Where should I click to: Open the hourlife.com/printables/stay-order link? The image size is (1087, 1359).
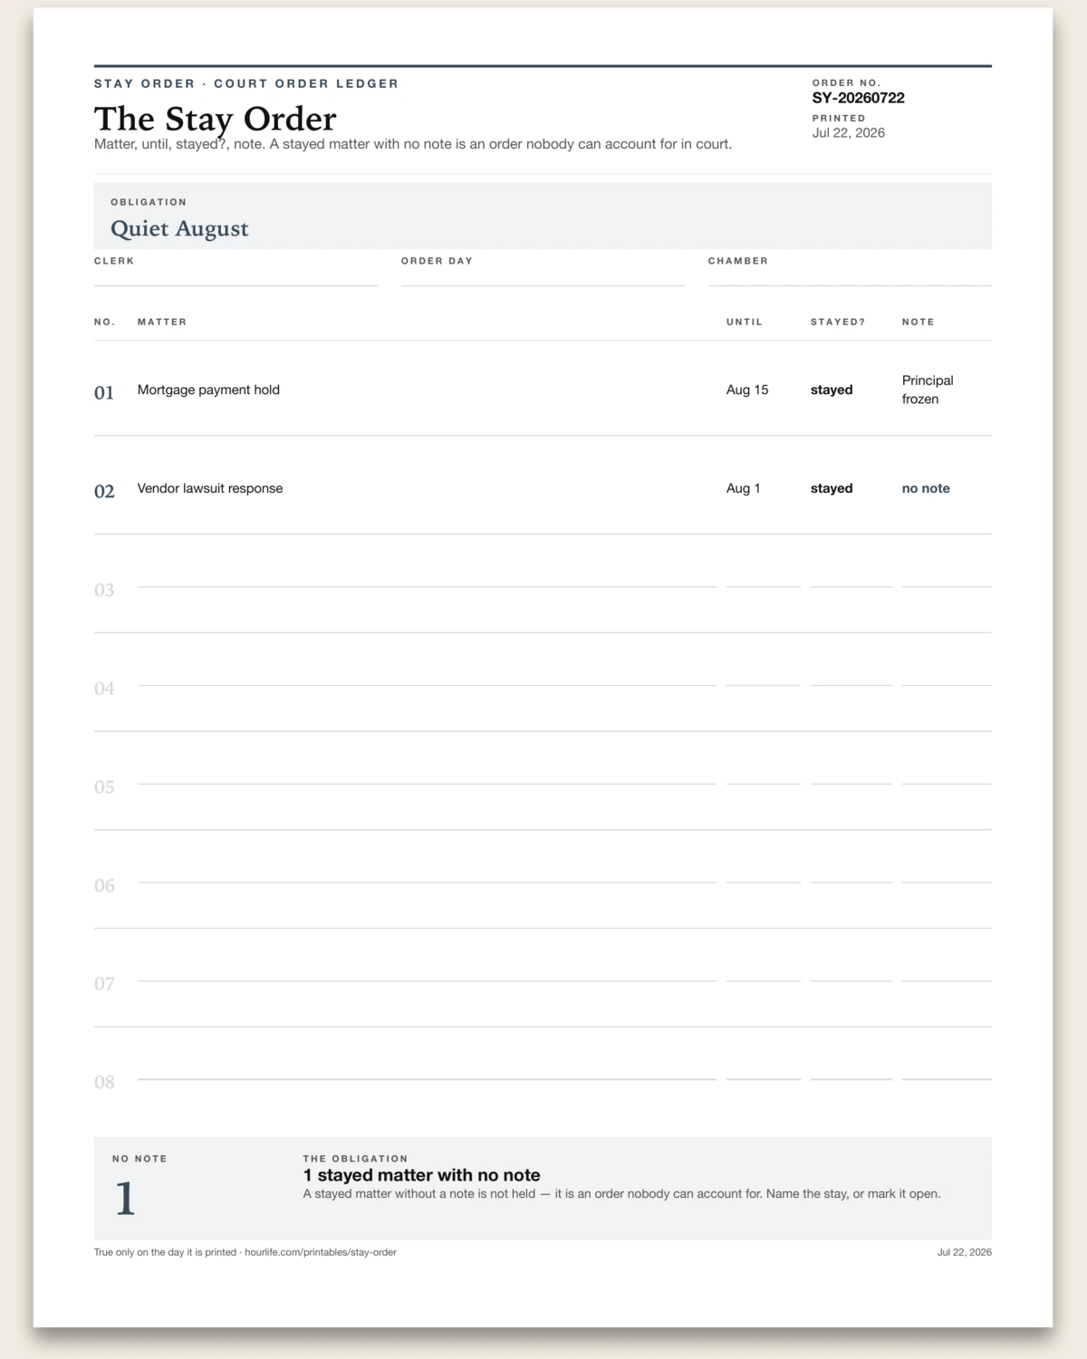[321, 1252]
